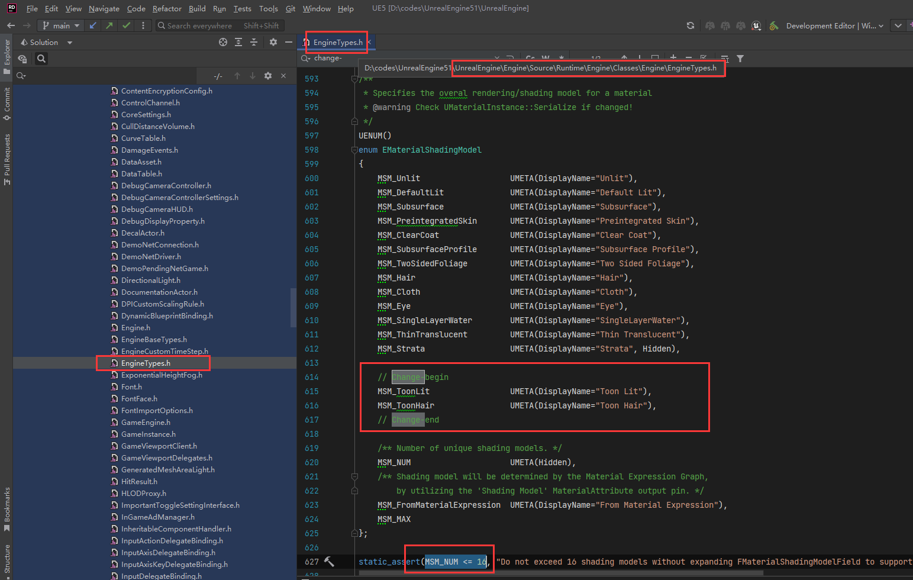Open the Pull Requests tool window
This screenshot has height=580, width=913.
7,160
